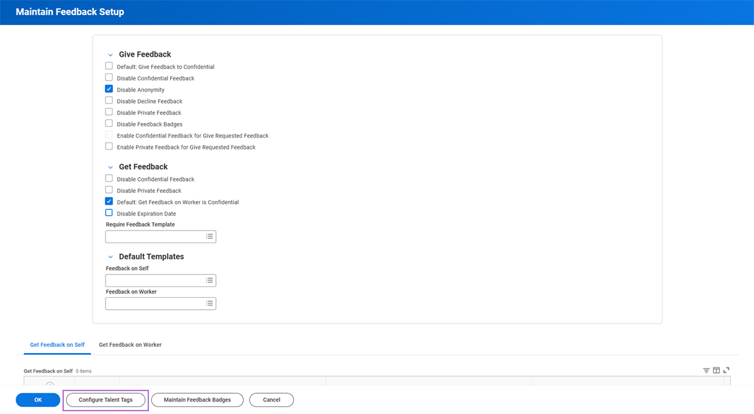Viewport: 754px width, 414px height.
Task: Open prompt icon for Feedback on Worker field
Action: point(210,303)
